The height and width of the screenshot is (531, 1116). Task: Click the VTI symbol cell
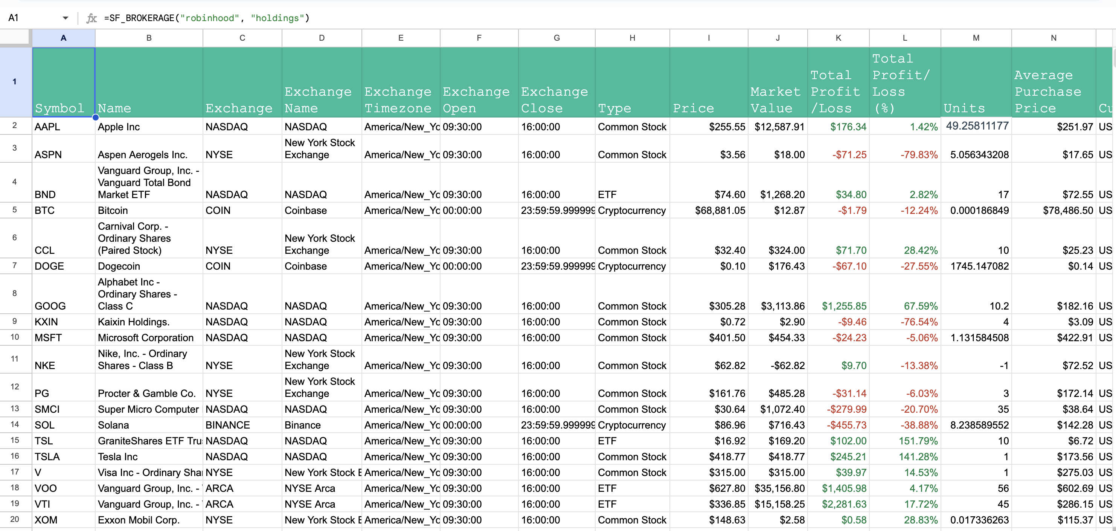coord(64,504)
